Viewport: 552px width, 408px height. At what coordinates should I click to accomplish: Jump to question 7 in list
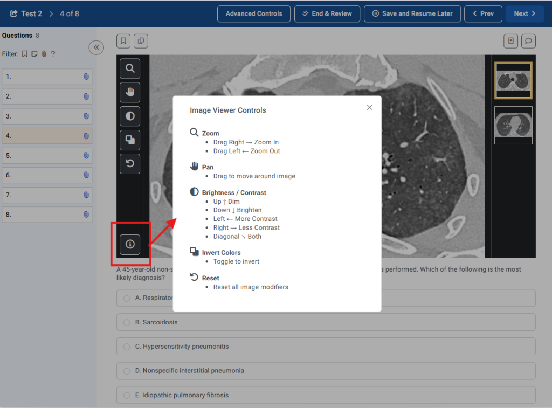click(x=47, y=195)
